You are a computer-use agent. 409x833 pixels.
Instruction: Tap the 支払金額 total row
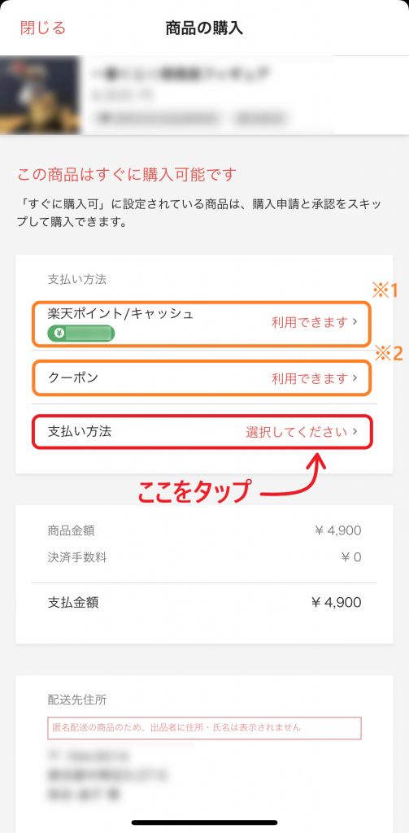coord(205,603)
